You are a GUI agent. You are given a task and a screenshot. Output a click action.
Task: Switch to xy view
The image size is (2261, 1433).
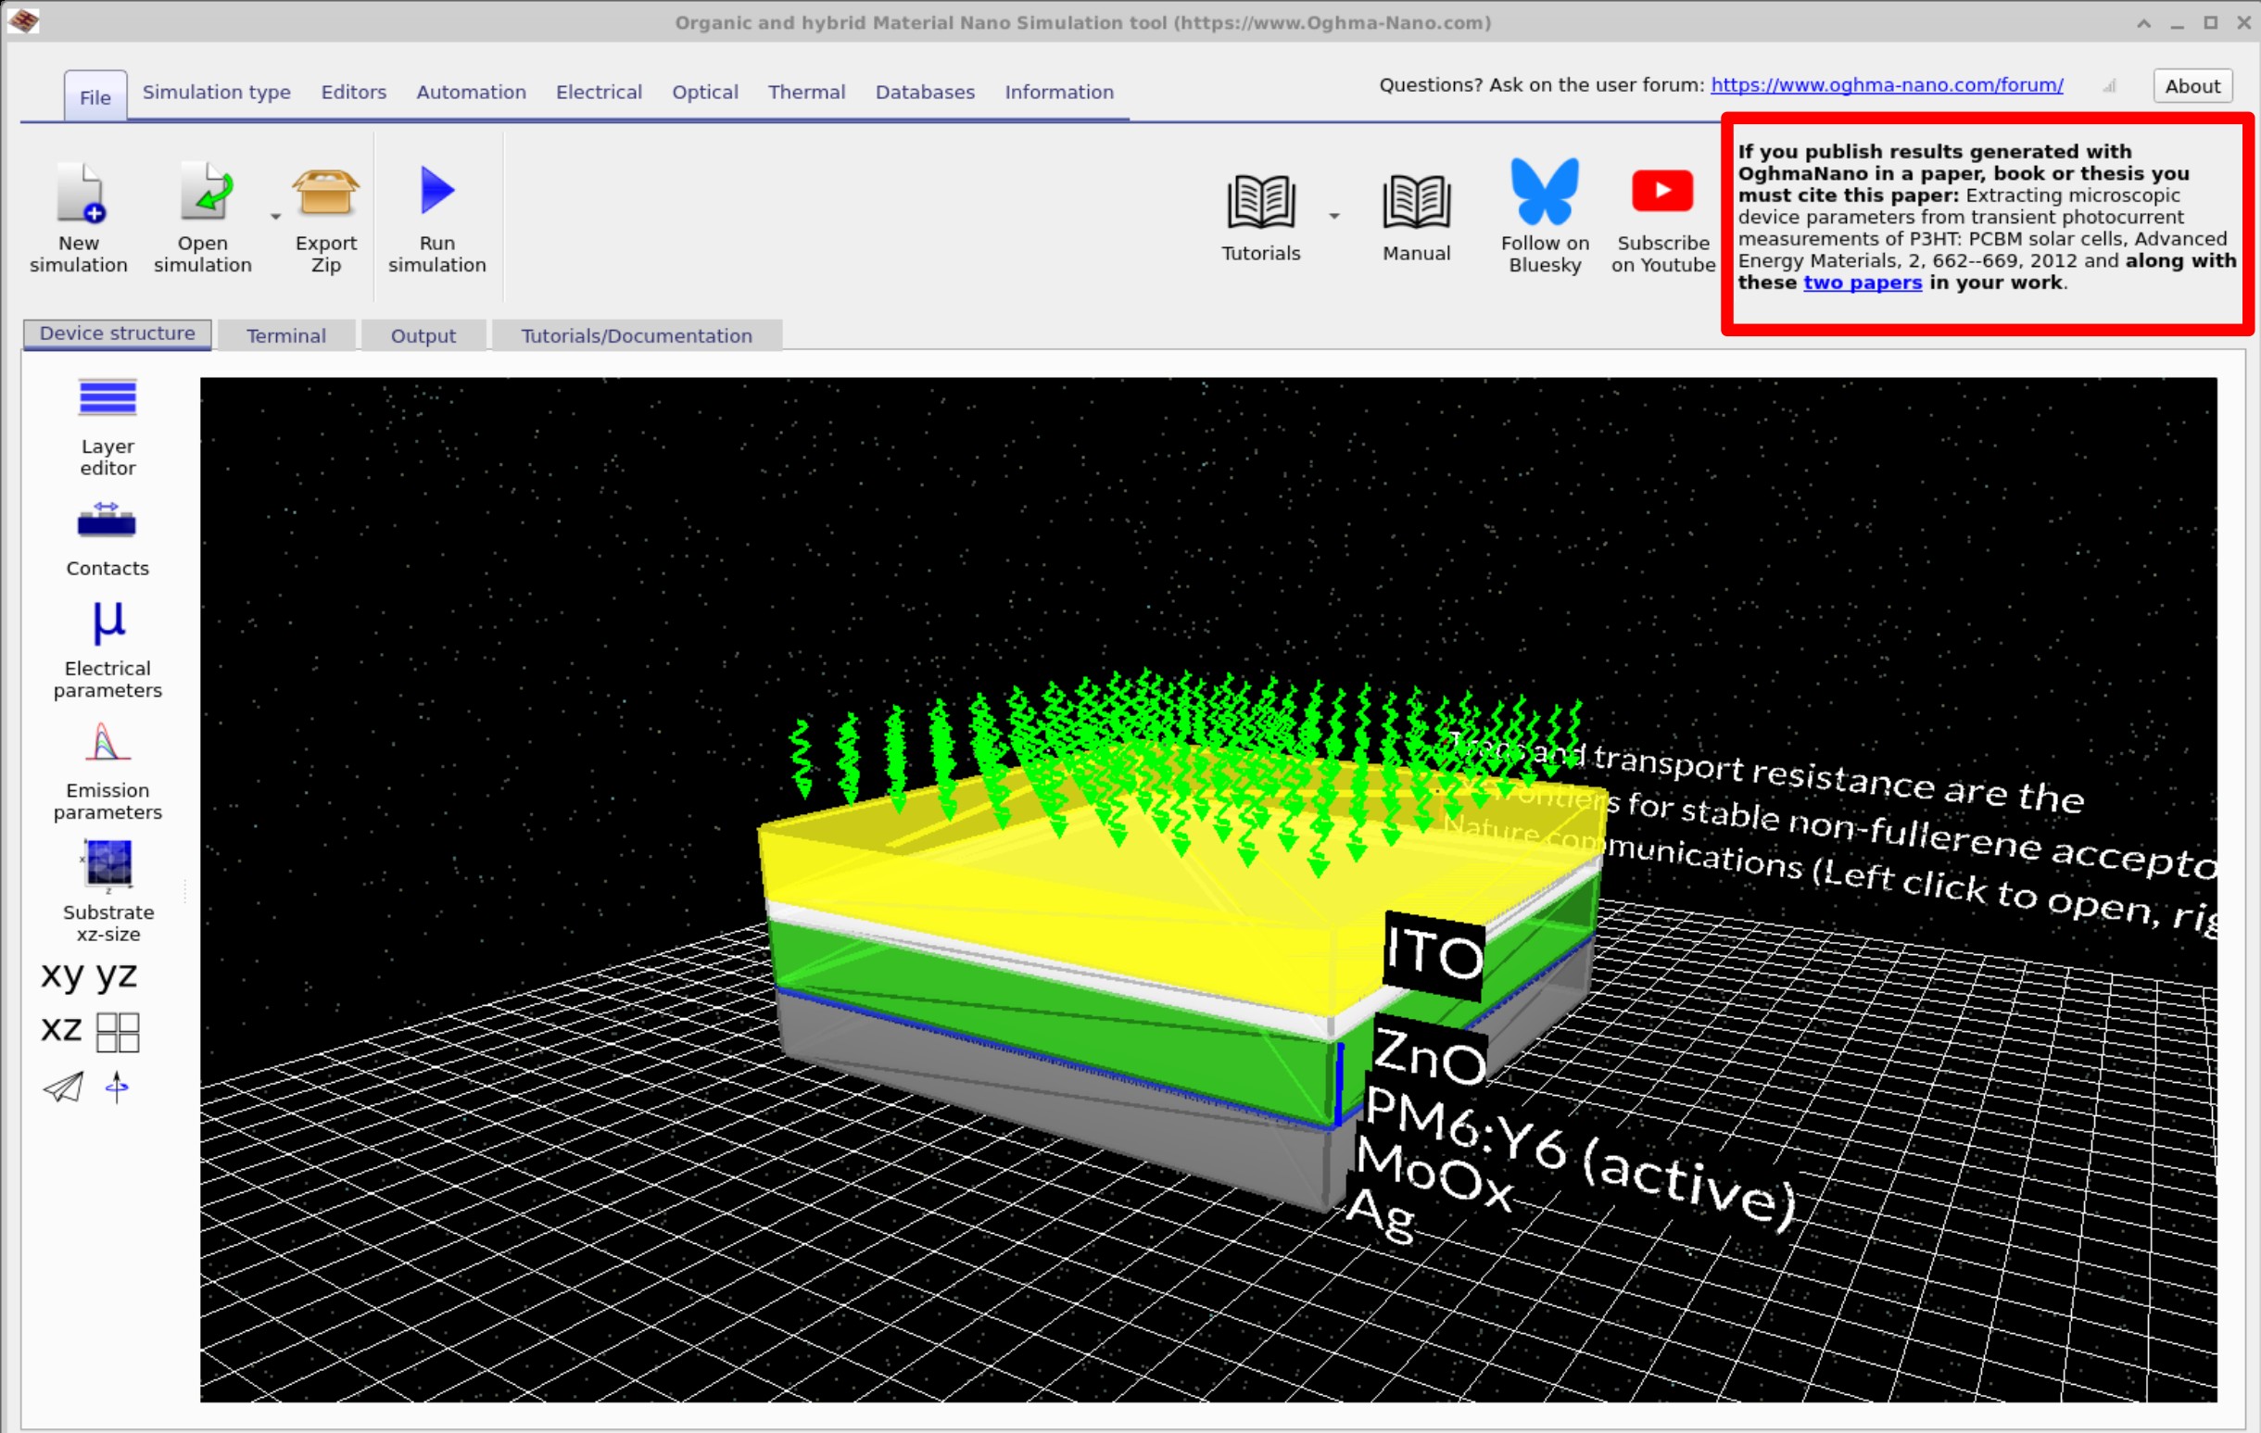[62, 976]
